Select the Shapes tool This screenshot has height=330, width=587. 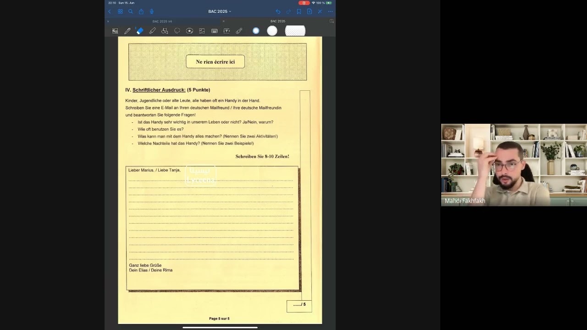[x=165, y=31]
